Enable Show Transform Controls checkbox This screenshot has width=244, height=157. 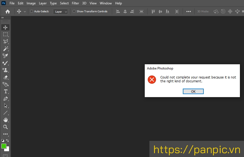[x=74, y=11]
